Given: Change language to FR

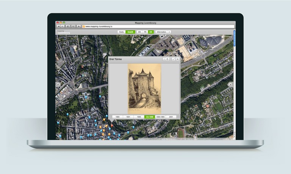Looking at the screenshot, I should pyautogui.click(x=145, y=32).
